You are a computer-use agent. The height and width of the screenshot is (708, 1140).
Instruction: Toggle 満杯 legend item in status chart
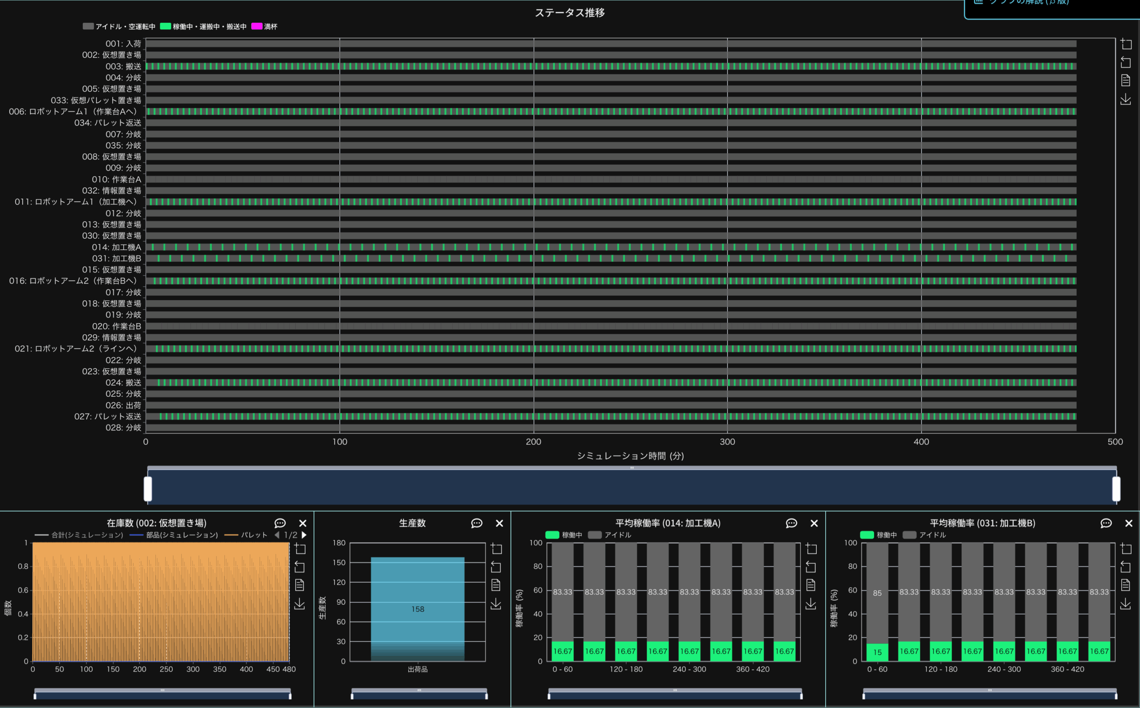tap(265, 27)
